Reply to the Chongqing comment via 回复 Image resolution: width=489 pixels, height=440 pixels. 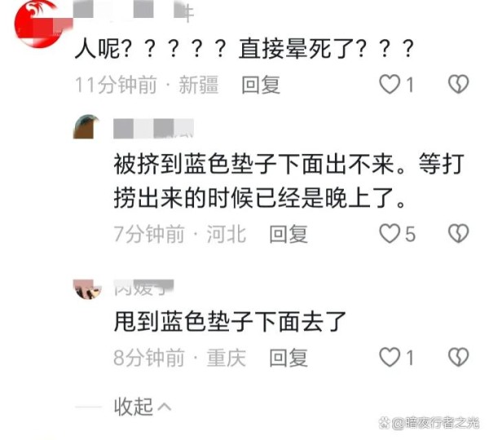tap(289, 358)
